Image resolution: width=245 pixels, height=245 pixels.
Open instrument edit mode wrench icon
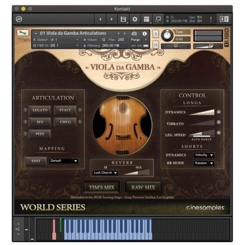point(22,33)
